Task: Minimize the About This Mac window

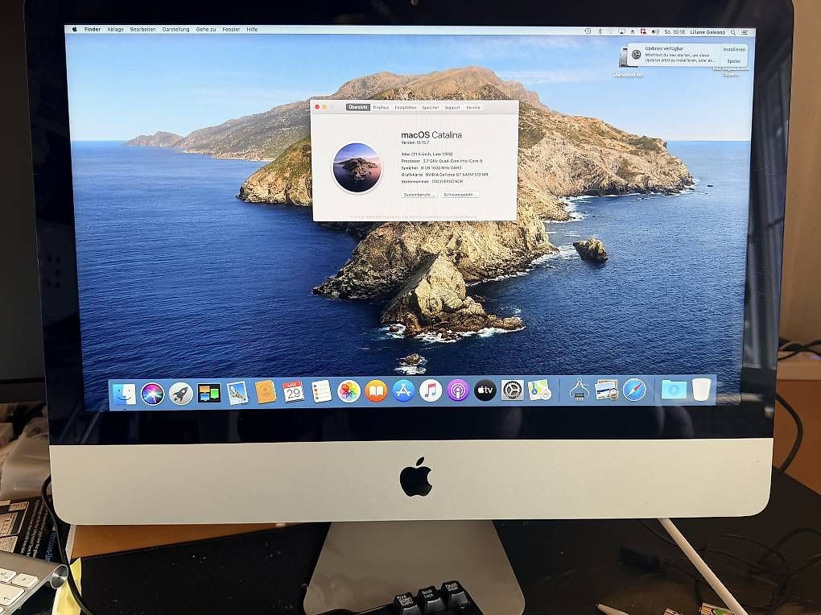Action: (324, 107)
